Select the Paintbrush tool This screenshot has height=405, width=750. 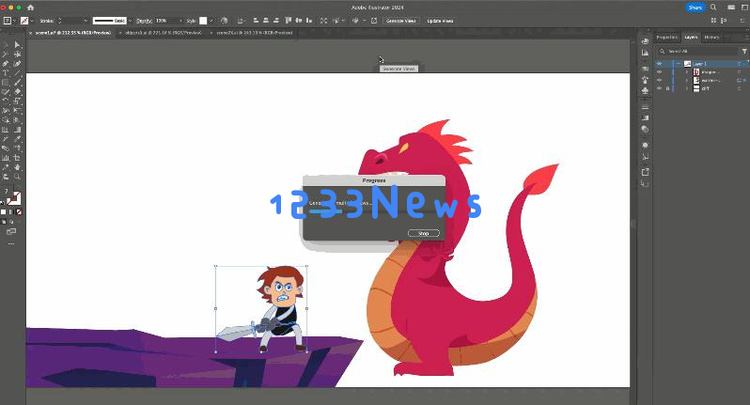17,83
